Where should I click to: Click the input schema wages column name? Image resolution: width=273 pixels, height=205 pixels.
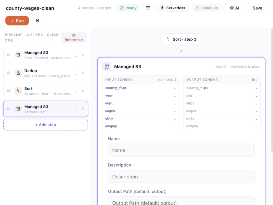coord(110,111)
